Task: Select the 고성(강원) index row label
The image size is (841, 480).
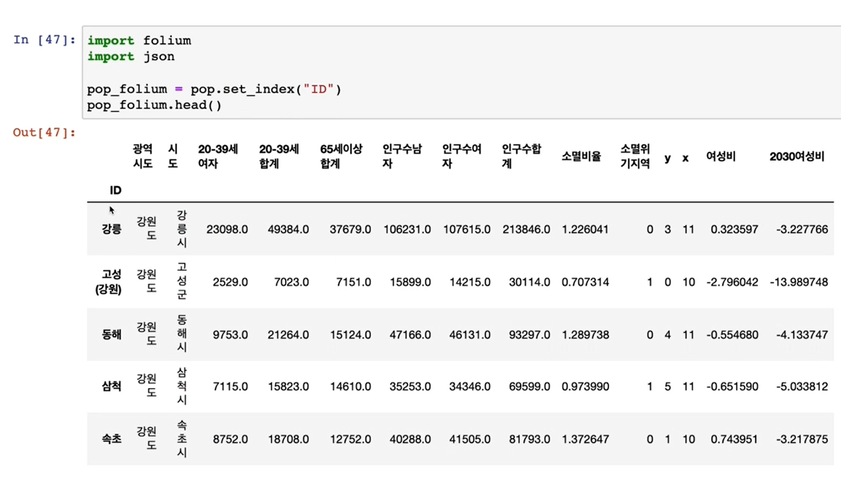Action: (109, 282)
